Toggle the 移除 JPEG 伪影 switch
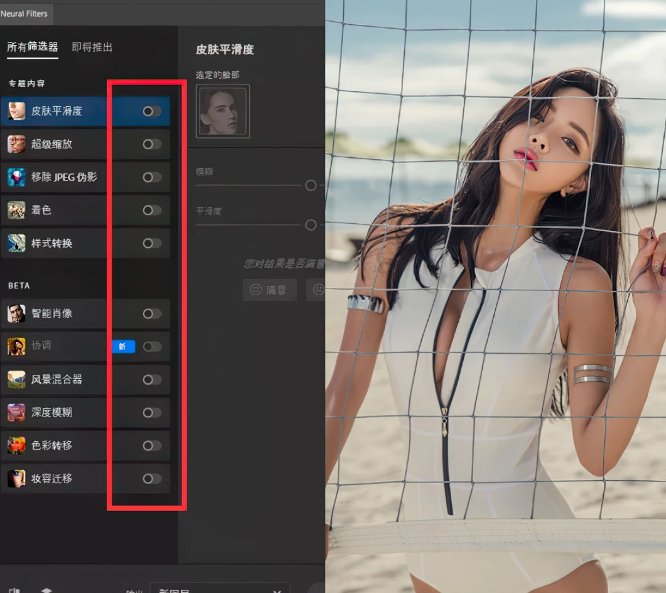 click(152, 177)
